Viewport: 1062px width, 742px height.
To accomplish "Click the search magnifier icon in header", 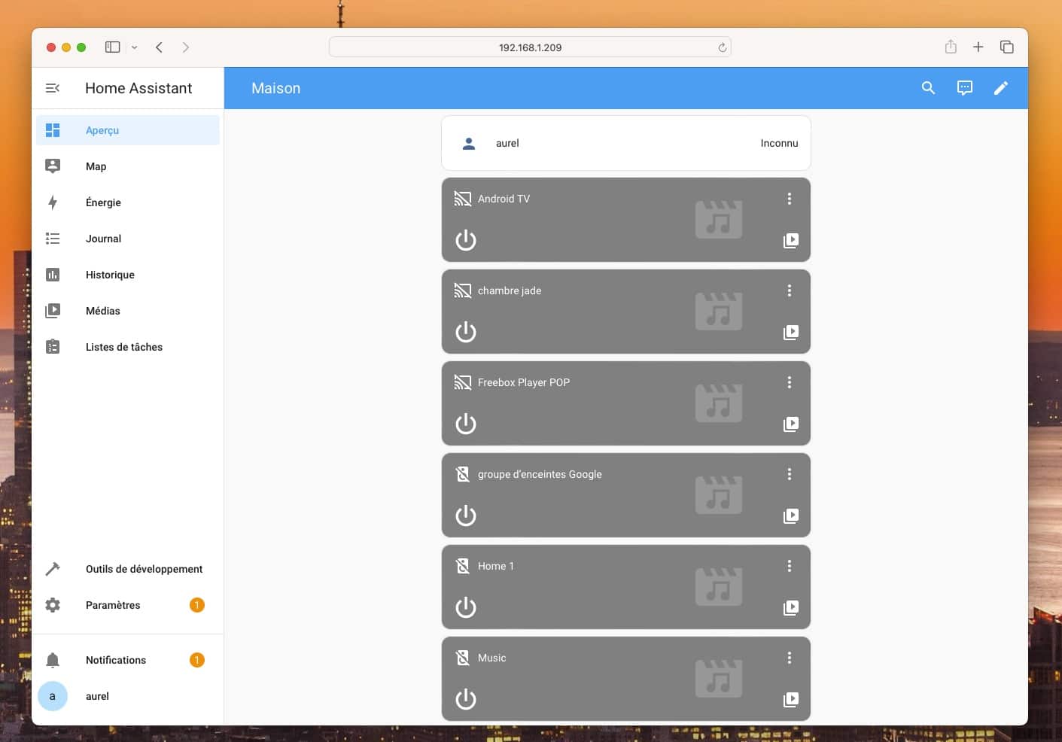I will pos(928,88).
